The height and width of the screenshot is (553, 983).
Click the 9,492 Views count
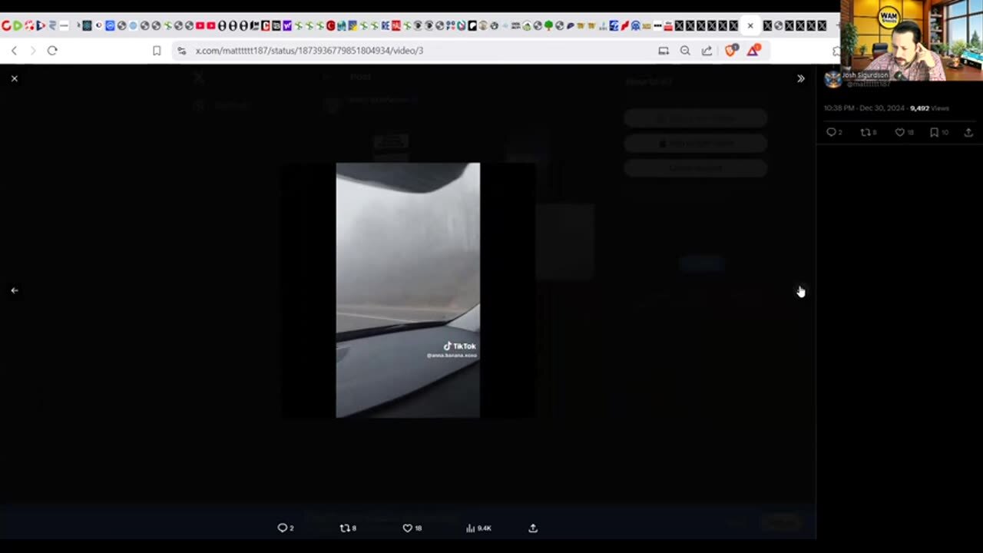pyautogui.click(x=929, y=108)
